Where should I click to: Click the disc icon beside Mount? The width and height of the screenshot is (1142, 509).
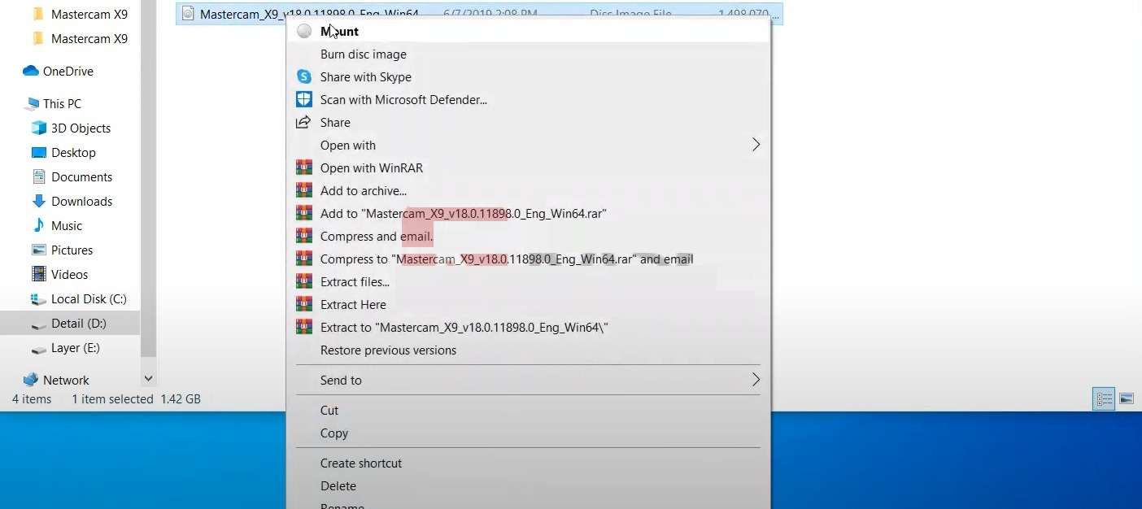click(x=304, y=31)
